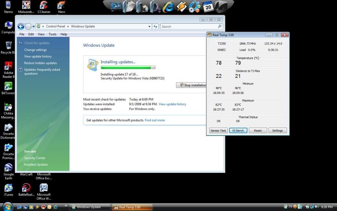Click the Restore hidden updates link
Viewport: 337px width, 211px height.
point(40,63)
